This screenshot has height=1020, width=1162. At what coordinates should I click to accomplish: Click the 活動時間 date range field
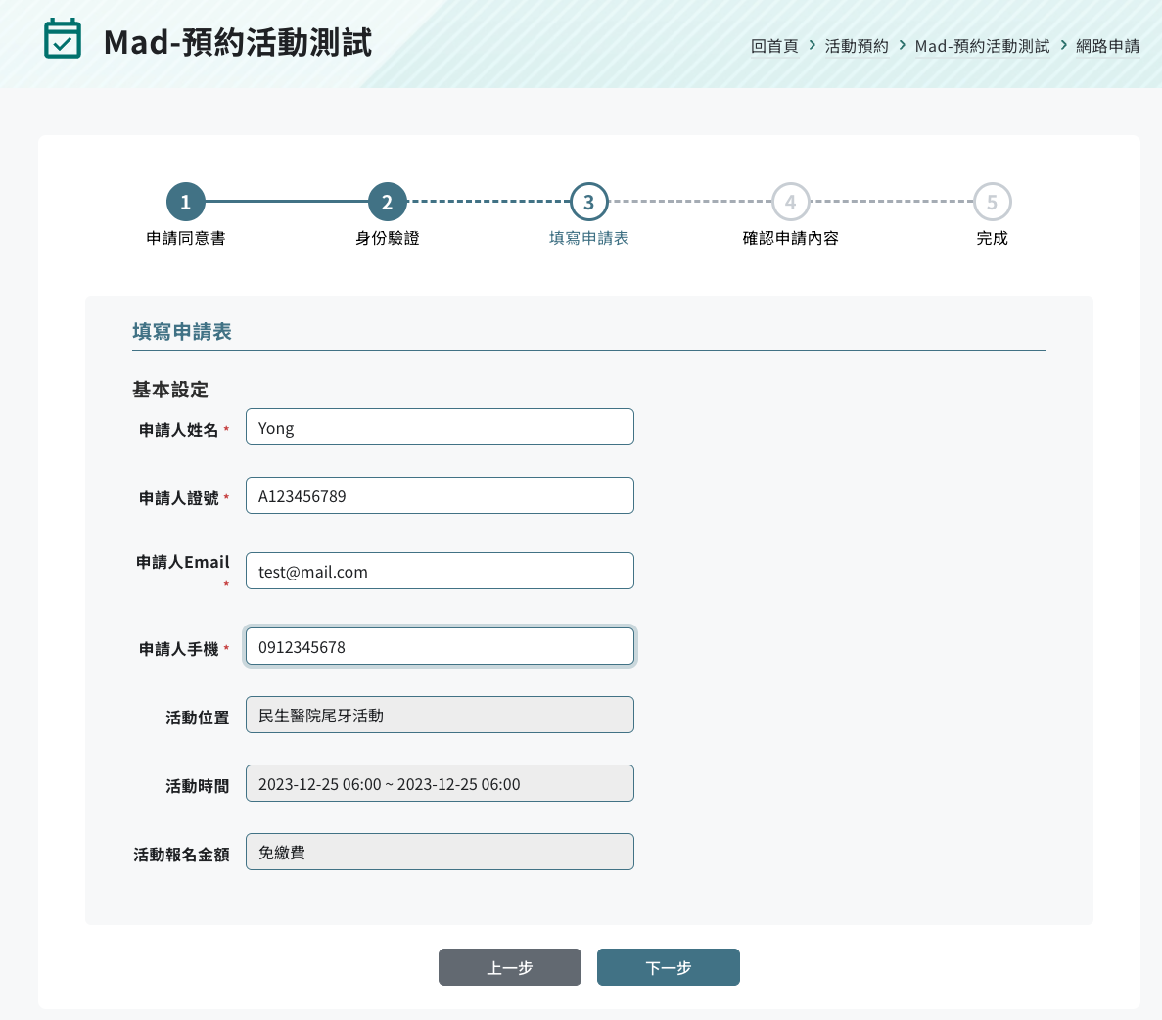440,783
